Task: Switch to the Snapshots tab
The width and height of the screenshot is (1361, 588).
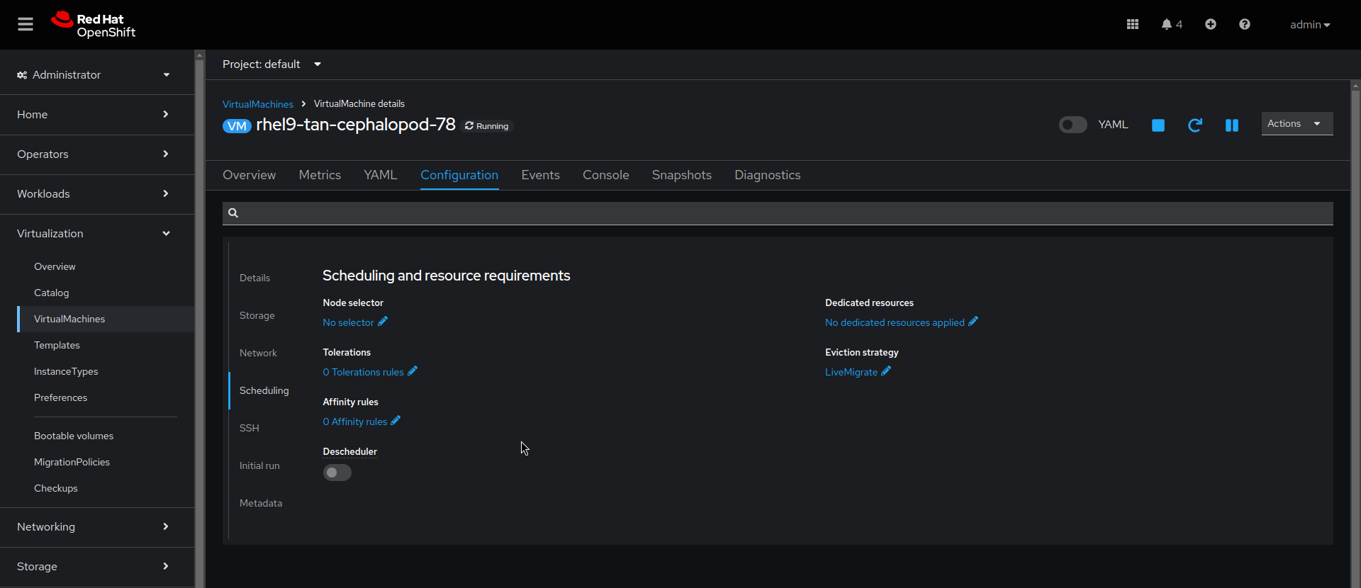Action: pos(681,175)
